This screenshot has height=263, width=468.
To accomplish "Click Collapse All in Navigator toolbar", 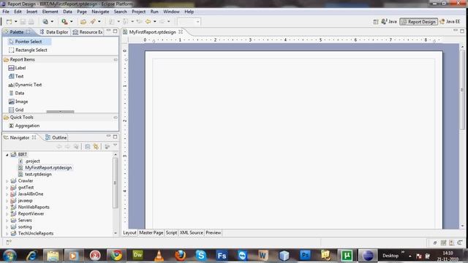I will tap(88, 146).
